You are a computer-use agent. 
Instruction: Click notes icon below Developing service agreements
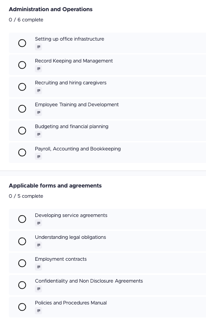tap(38, 223)
